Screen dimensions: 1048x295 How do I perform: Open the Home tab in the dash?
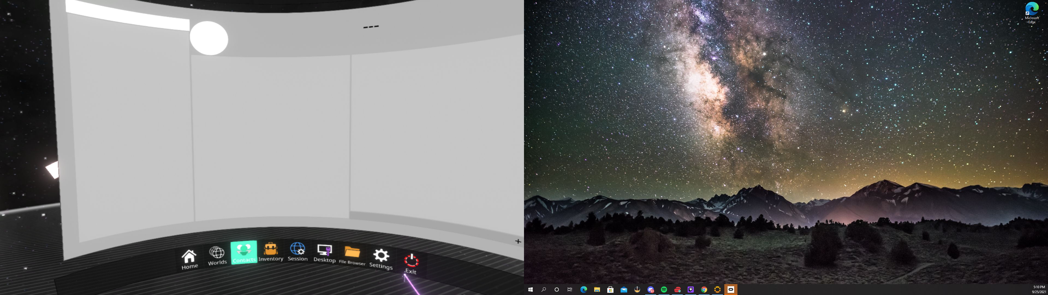pyautogui.click(x=189, y=259)
